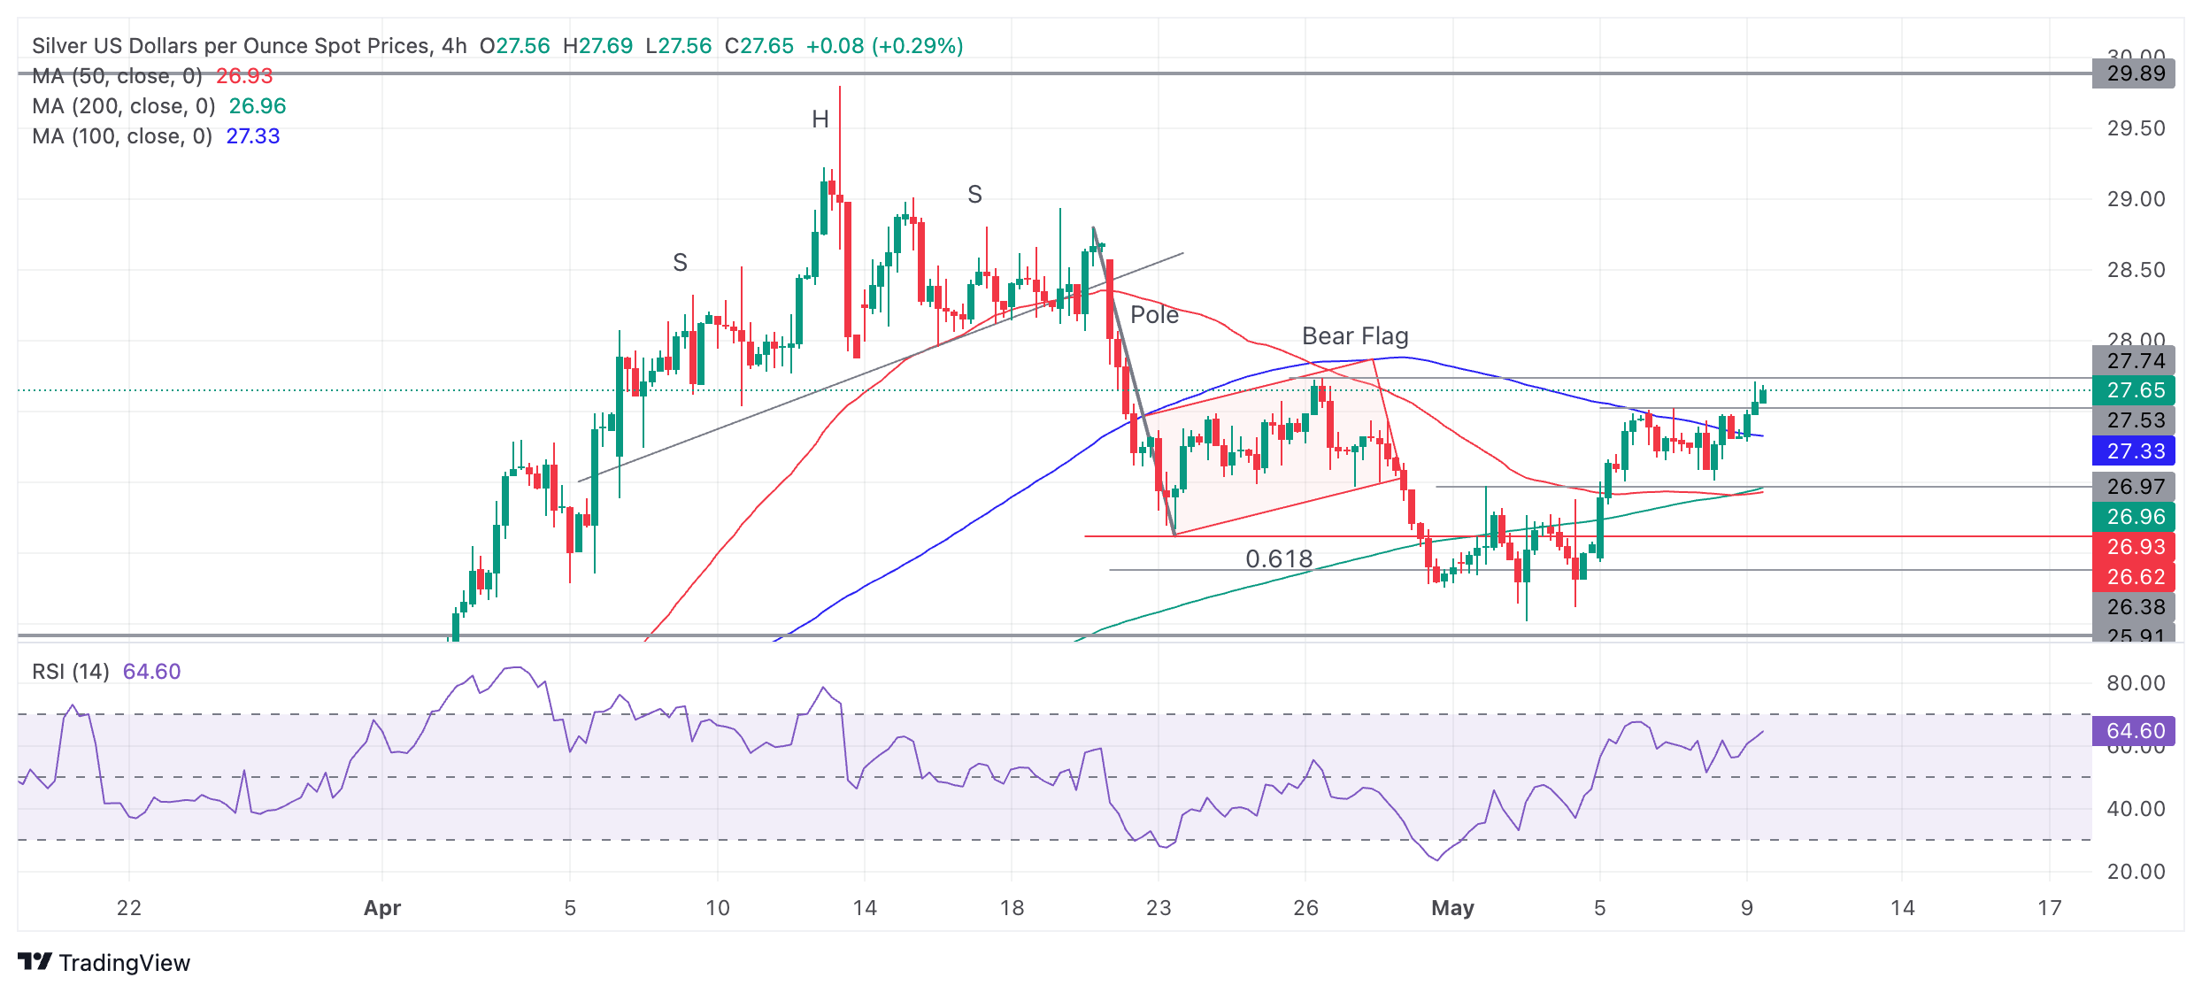Click the Apr label on time axis

[x=382, y=908]
